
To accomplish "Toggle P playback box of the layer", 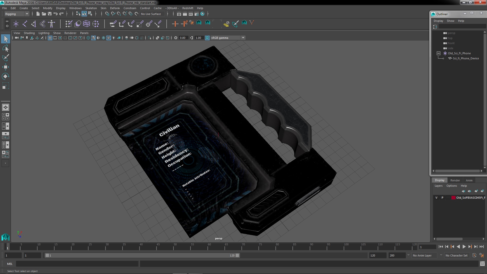I will (x=442, y=198).
